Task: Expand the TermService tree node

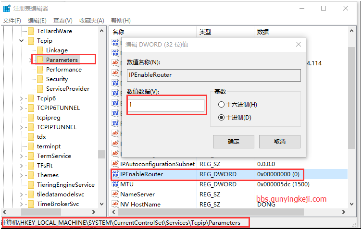Action: (22, 156)
